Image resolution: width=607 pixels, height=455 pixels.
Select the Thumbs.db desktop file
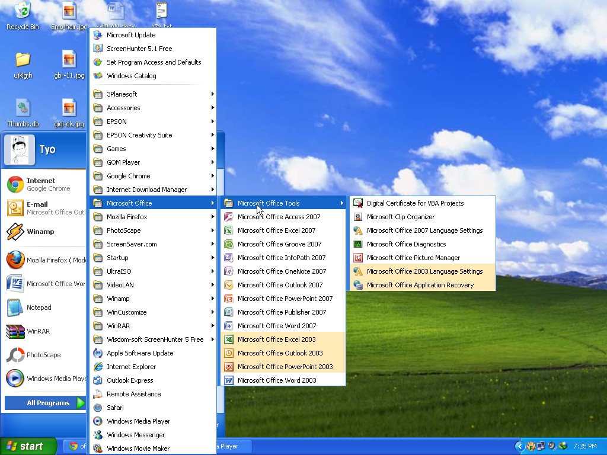(23, 113)
